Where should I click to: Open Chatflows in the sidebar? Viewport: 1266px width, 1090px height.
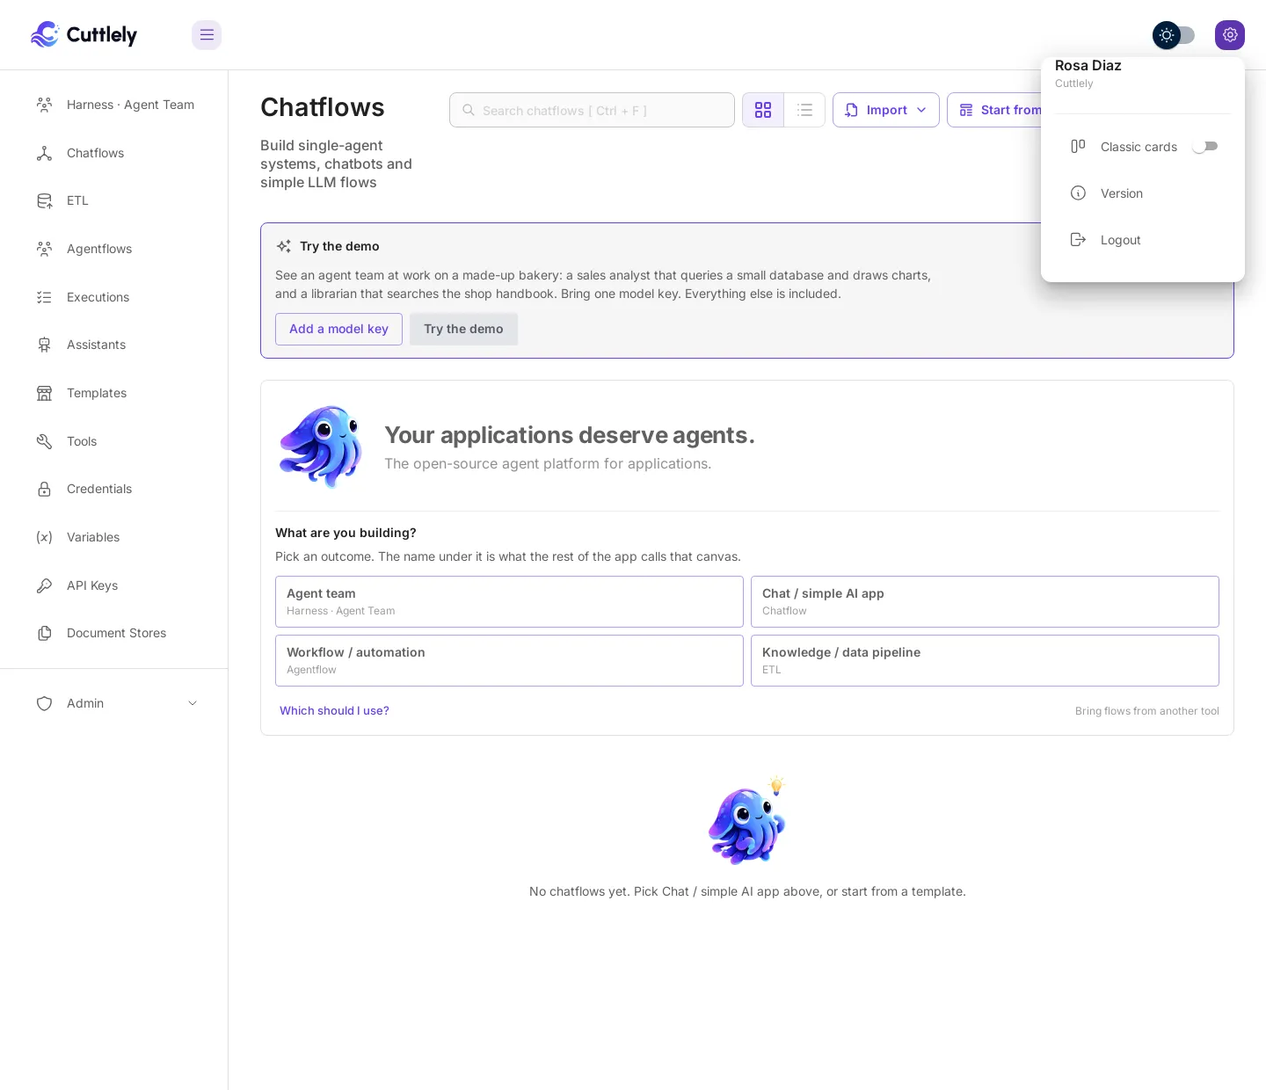pyautogui.click(x=114, y=153)
